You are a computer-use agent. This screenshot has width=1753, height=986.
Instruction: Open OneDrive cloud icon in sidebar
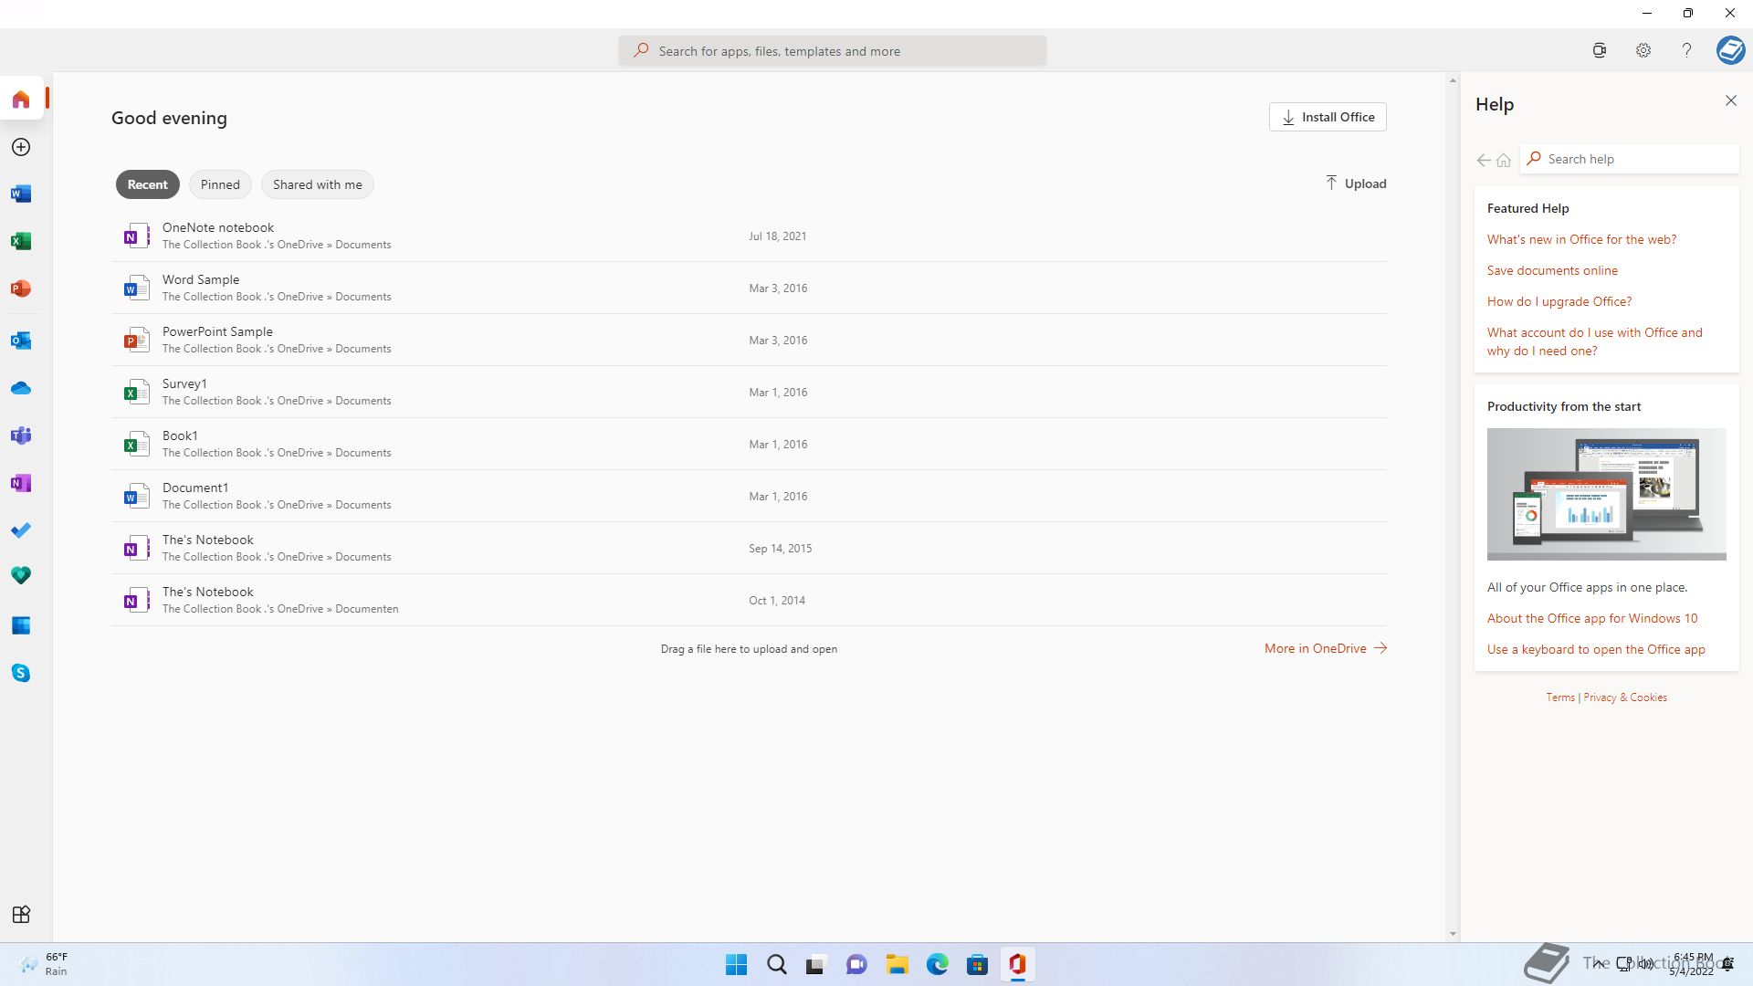[x=21, y=388]
